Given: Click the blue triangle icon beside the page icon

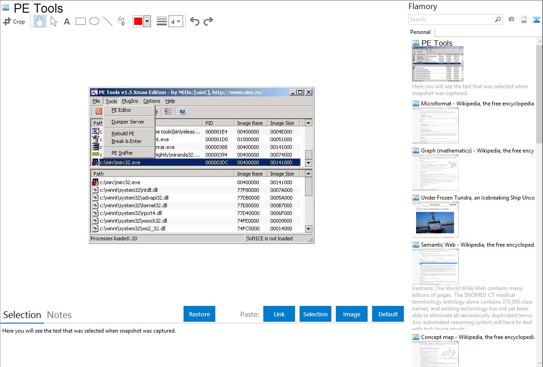Looking at the screenshot, I should click(x=536, y=19).
